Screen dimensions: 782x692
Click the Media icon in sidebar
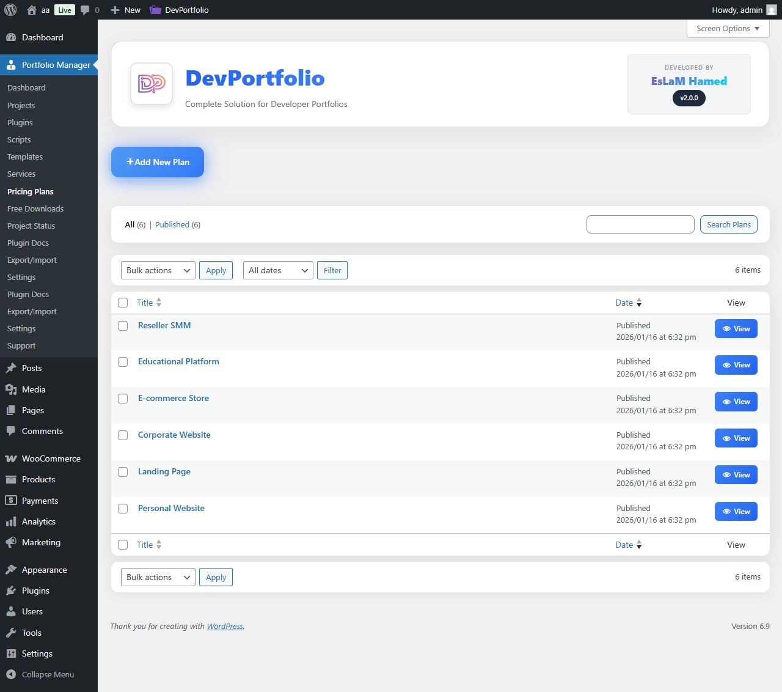point(11,389)
